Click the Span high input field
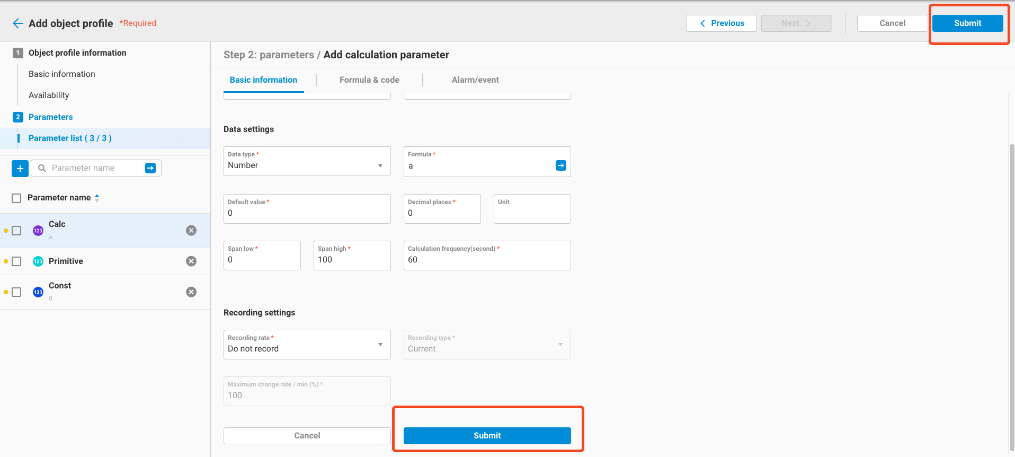 (x=352, y=259)
